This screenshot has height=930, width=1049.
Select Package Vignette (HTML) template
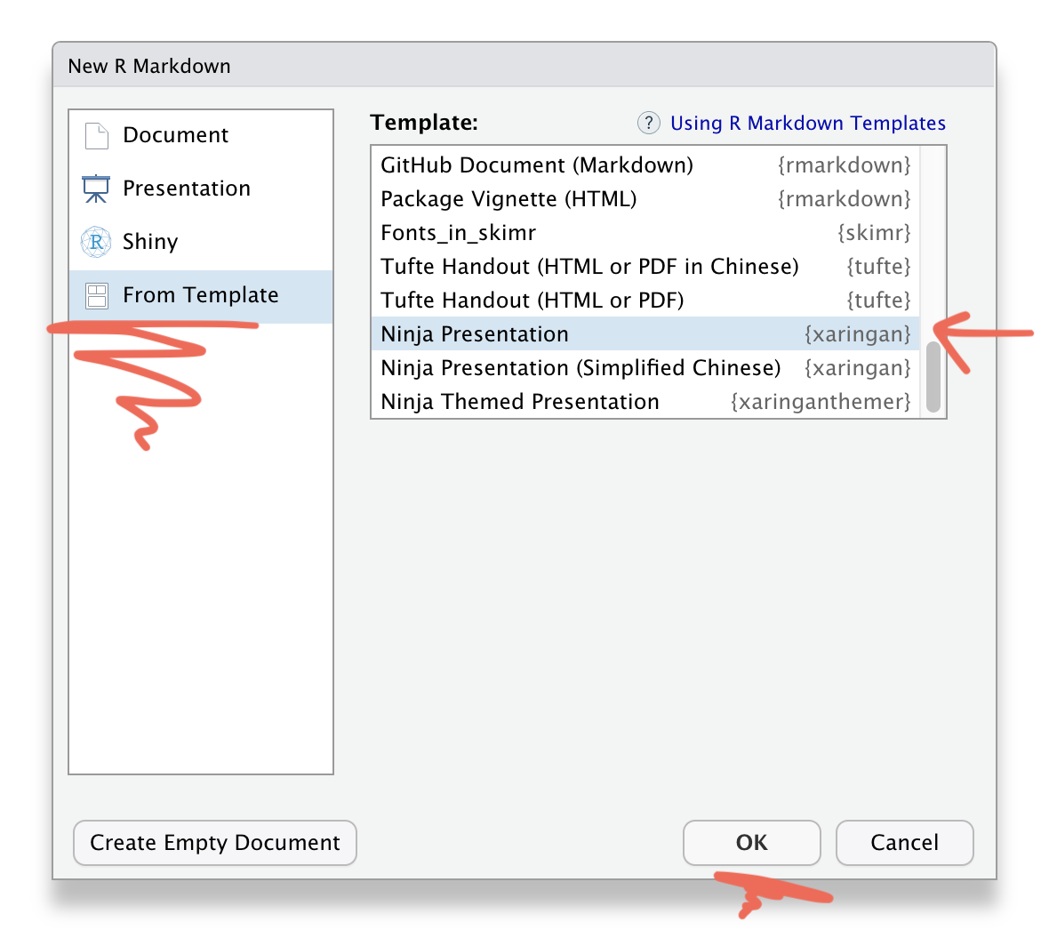(x=645, y=198)
